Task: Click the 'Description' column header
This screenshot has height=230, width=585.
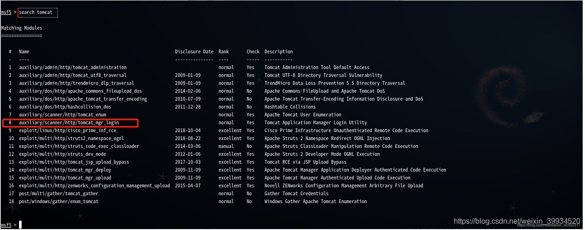Action: (279, 51)
